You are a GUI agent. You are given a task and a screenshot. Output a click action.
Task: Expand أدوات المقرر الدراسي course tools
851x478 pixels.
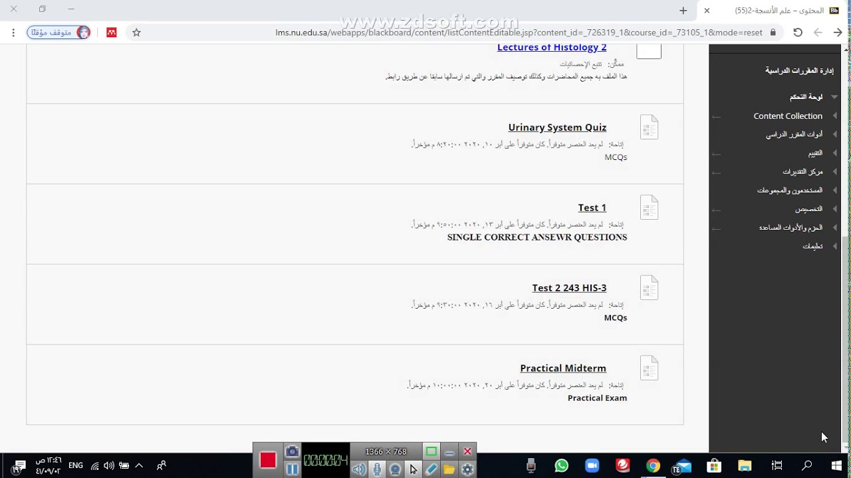[x=835, y=134]
